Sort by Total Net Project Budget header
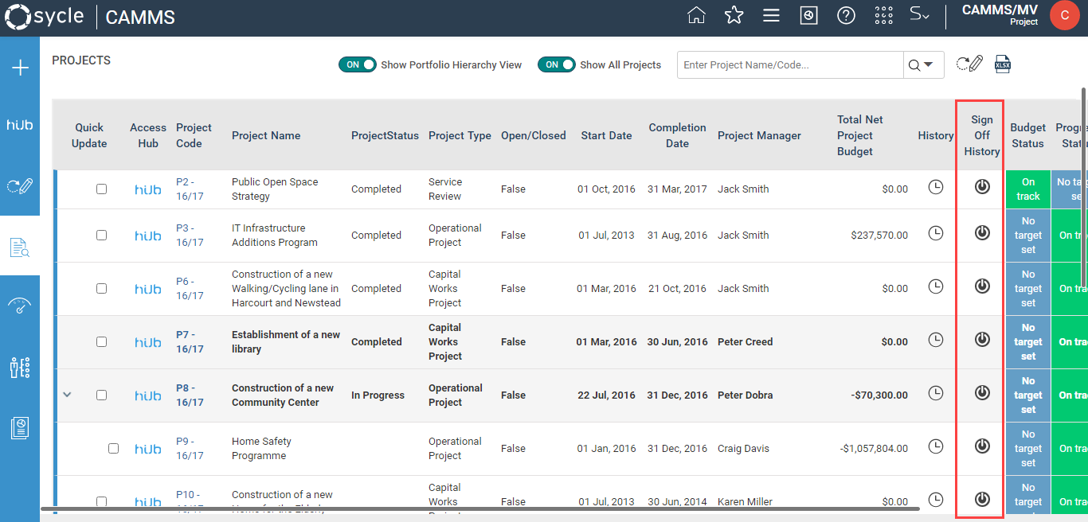Screen dimensions: 1088x522 pyautogui.click(x=860, y=135)
